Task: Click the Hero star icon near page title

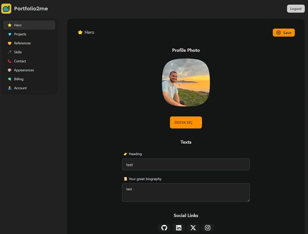Action: tap(80, 32)
